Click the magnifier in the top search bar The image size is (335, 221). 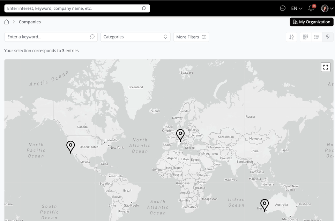pos(144,8)
